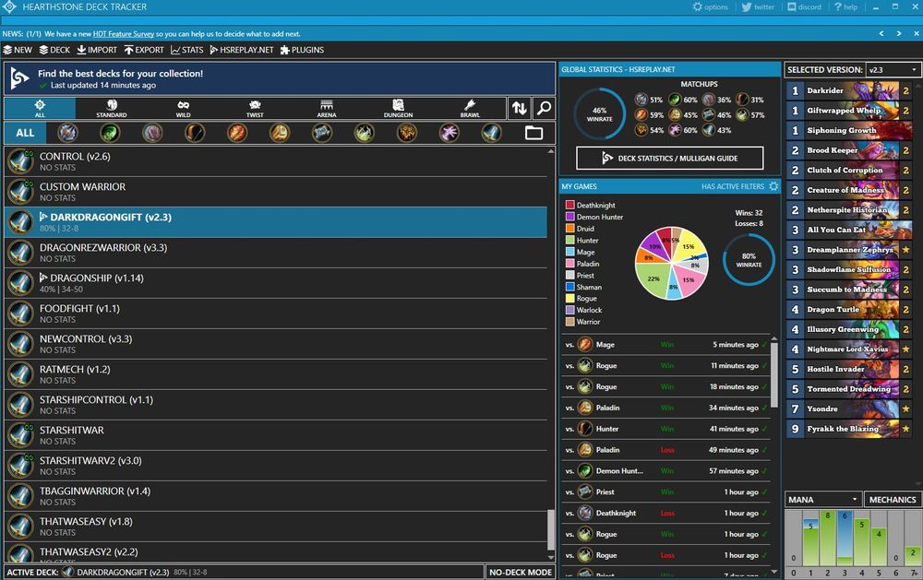The image size is (923, 580).
Task: Select the CONTROL (v2.6) deck
Action: coord(275,161)
